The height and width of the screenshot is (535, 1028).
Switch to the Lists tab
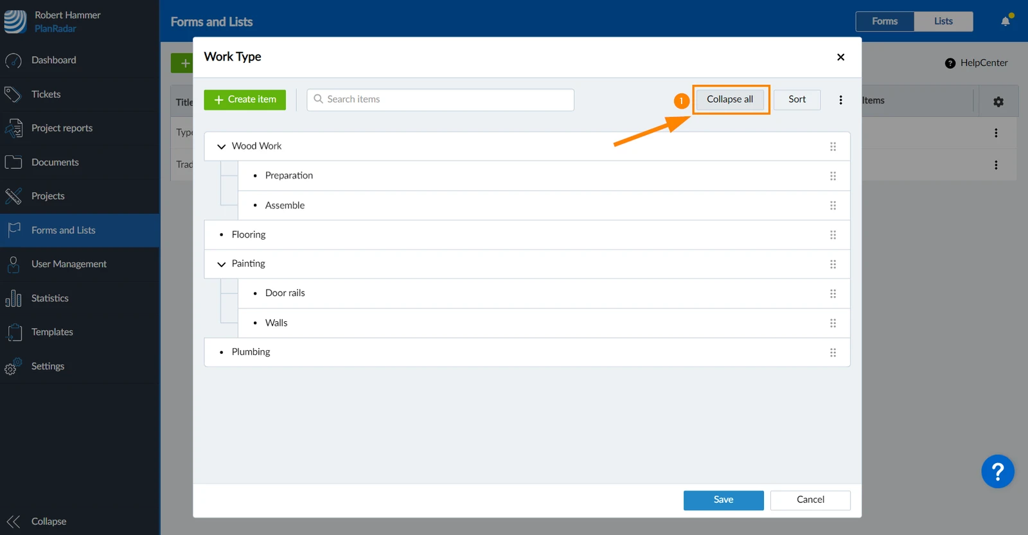pos(943,21)
